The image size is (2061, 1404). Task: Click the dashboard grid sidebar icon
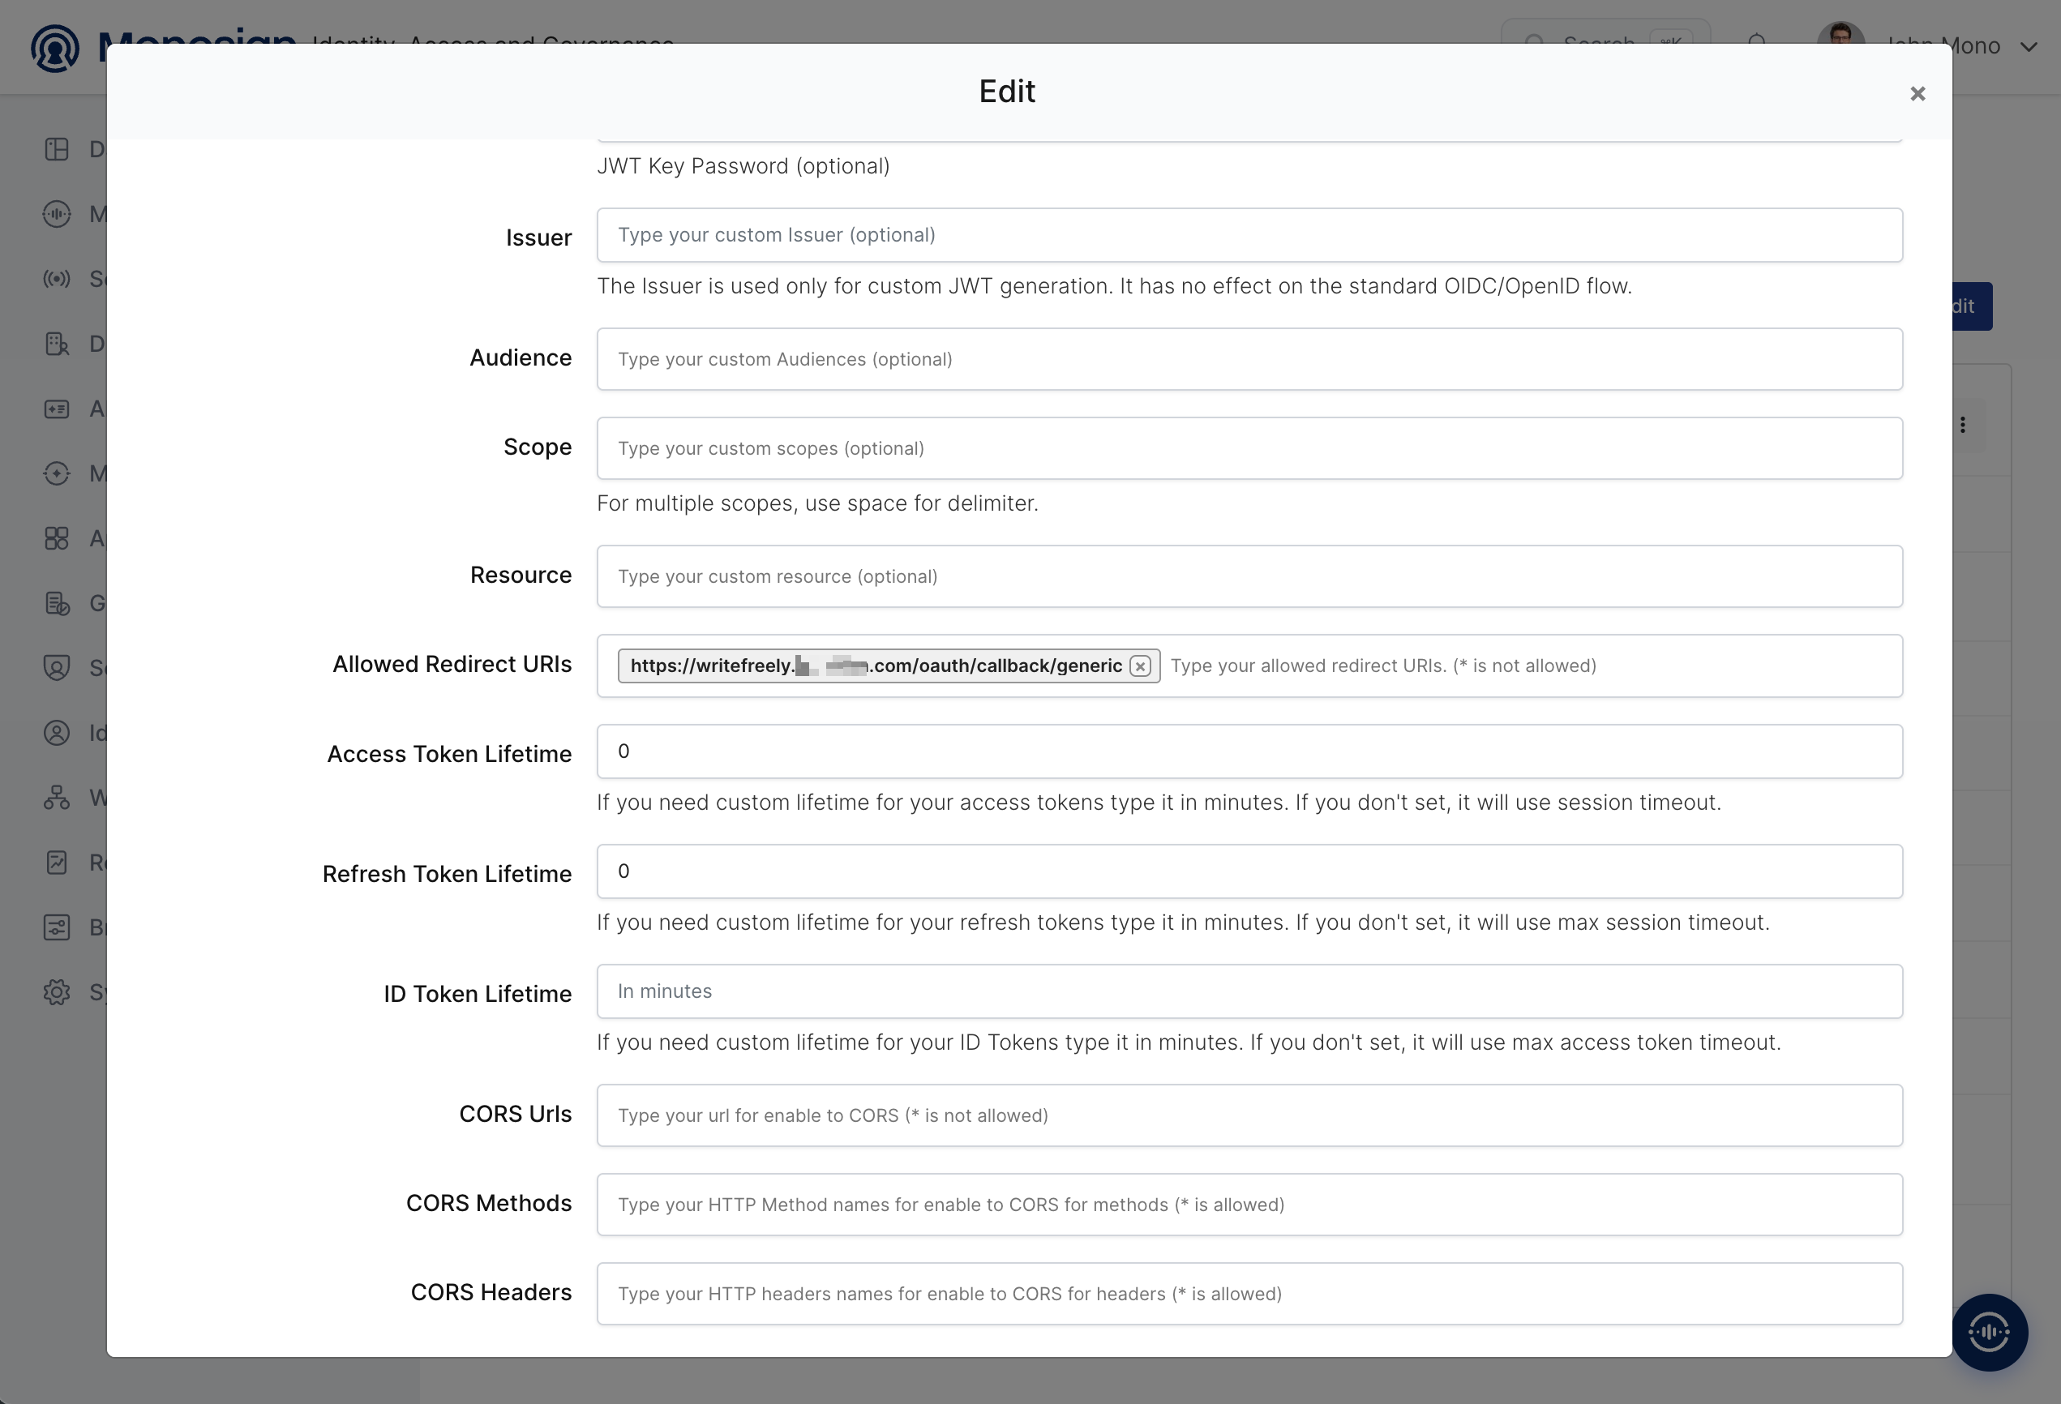pos(57,149)
